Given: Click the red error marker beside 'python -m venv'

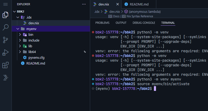Looking at the screenshot, I should click(x=93, y=56).
